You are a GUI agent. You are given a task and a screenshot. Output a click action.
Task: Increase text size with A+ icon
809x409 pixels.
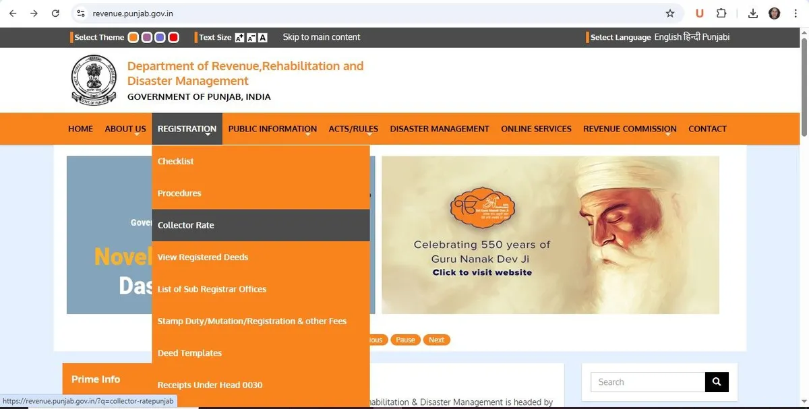[x=239, y=38]
